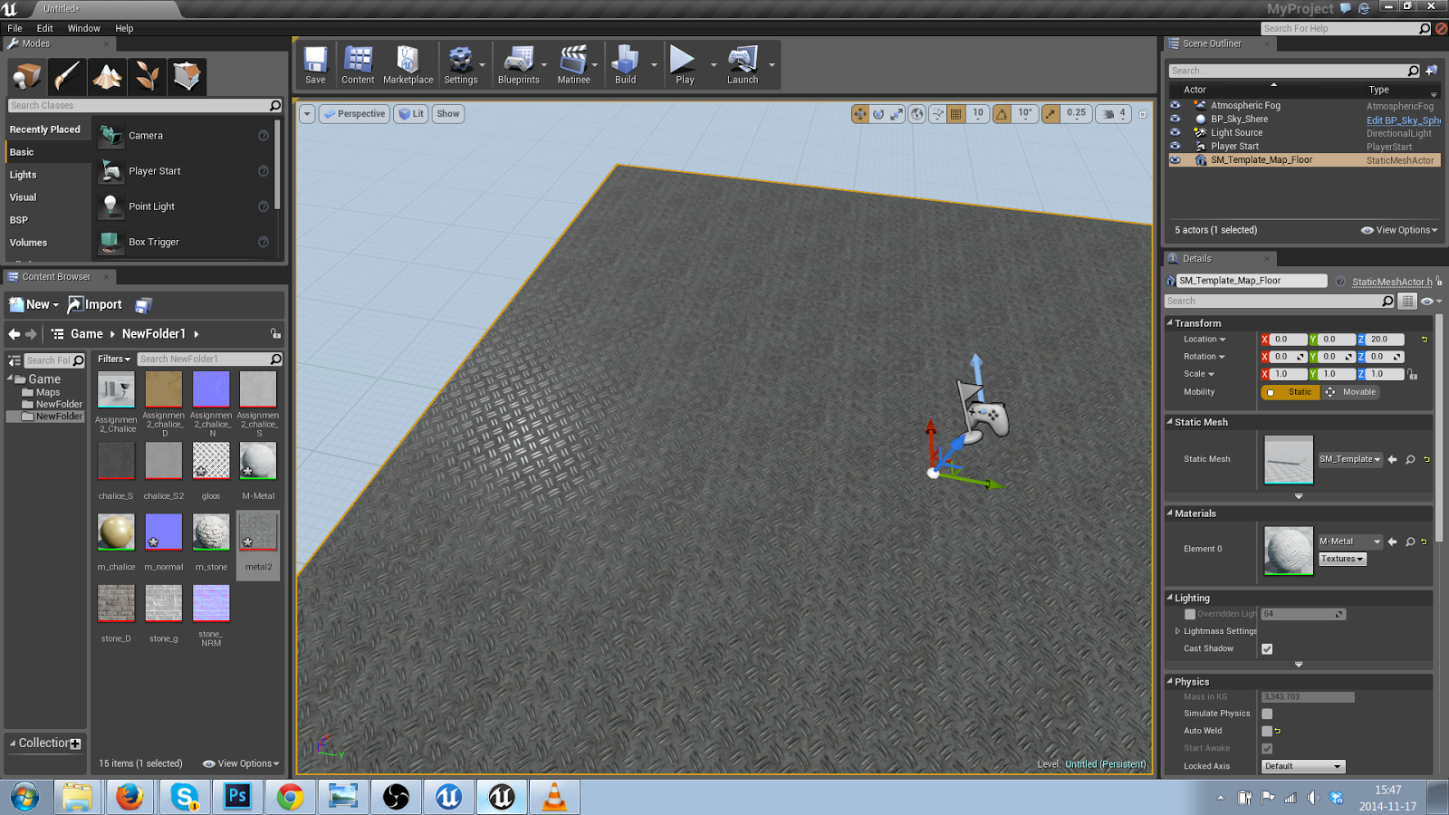Viewport: 1449px width, 815px height.
Task: Toggle Cast Shadow checkbox
Action: point(1267,649)
